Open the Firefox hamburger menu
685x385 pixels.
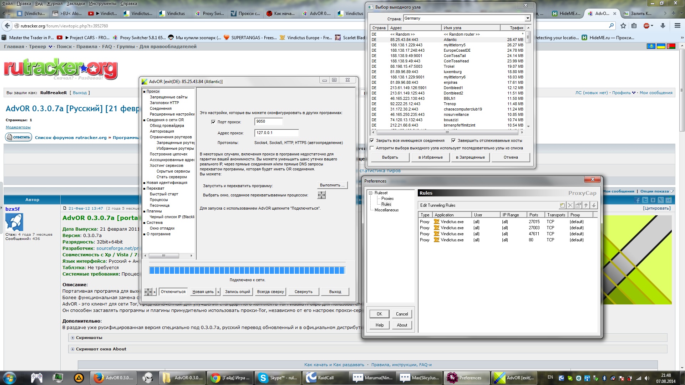(678, 26)
